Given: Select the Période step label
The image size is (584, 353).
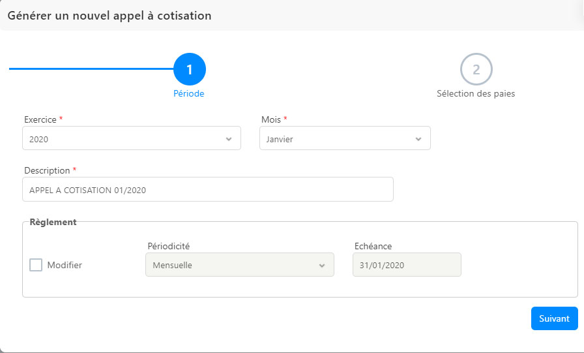Looking at the screenshot, I should point(189,93).
